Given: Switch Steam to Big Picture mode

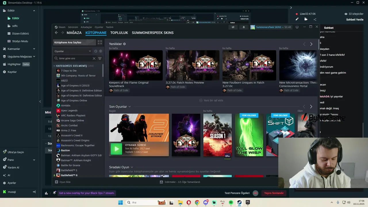Looking at the screenshot, I should click(x=297, y=27).
